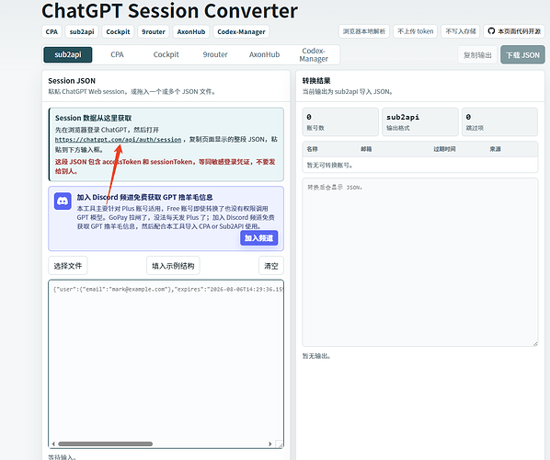Click the 输出格式 sub2api card
Viewport: 550px width, 460px height.
[x=420, y=121]
